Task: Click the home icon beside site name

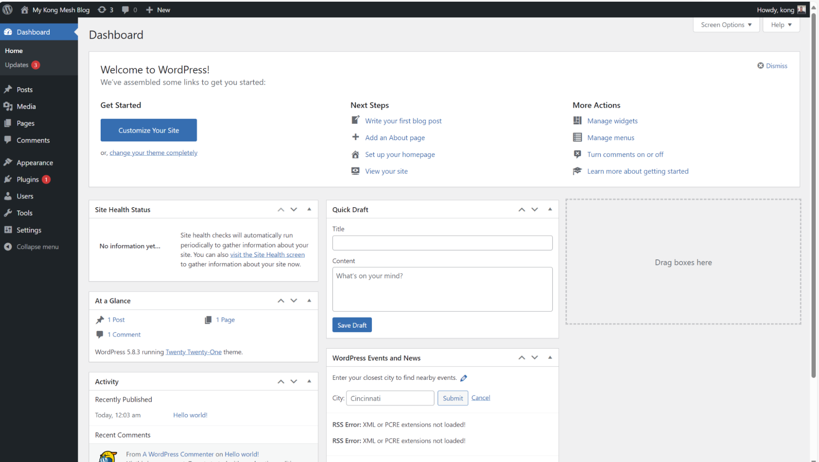Action: click(24, 9)
